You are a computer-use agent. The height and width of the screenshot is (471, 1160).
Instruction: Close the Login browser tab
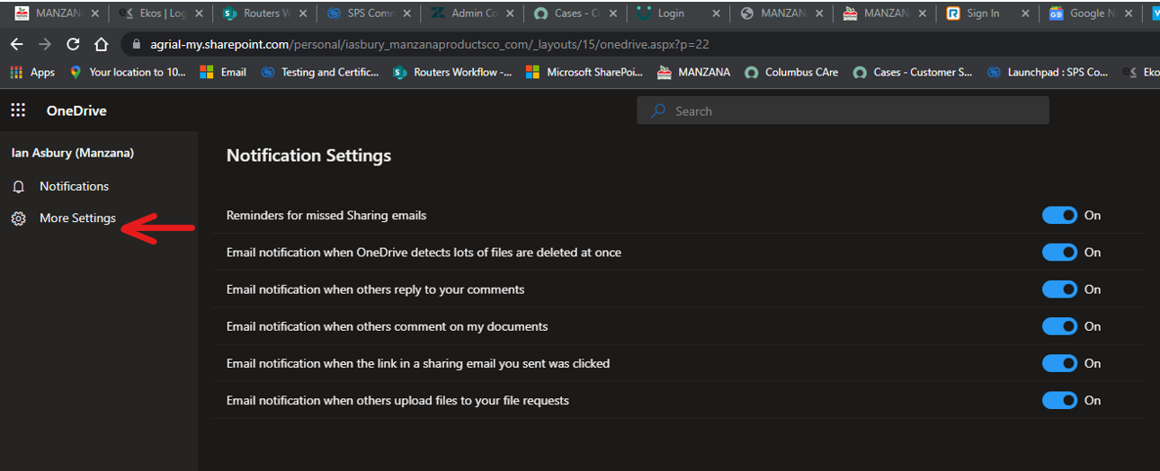click(716, 13)
